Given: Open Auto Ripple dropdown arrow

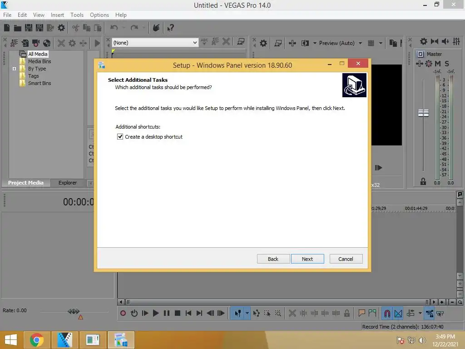Looking at the screenshot, I should [420, 314].
